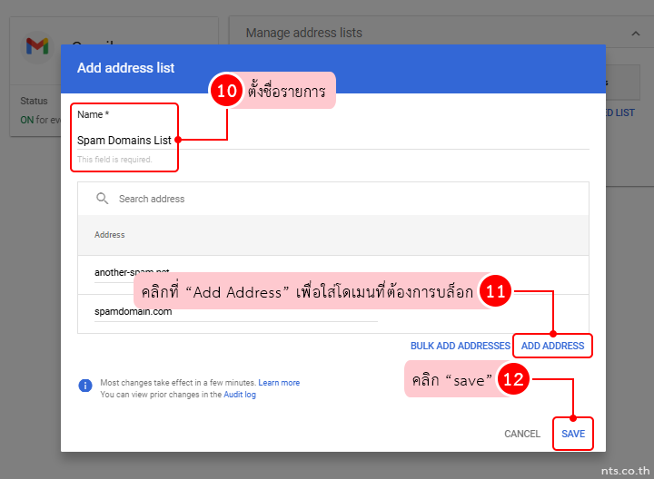Cancel the Add address list dialog
654x479 pixels.
point(522,434)
